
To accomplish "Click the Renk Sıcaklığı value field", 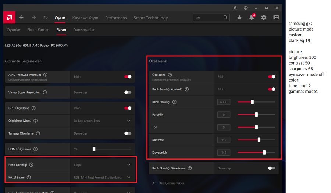I will 224,102.
